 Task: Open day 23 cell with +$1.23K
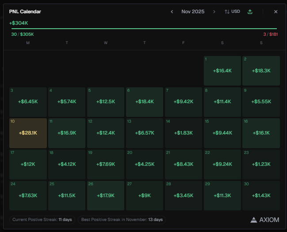point(261,165)
